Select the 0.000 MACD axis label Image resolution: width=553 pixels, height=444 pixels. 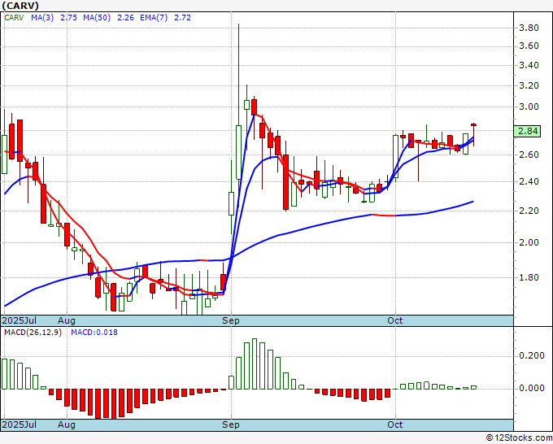click(x=532, y=388)
